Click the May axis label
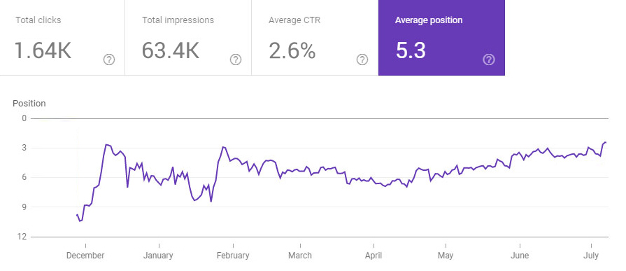 [x=446, y=256]
